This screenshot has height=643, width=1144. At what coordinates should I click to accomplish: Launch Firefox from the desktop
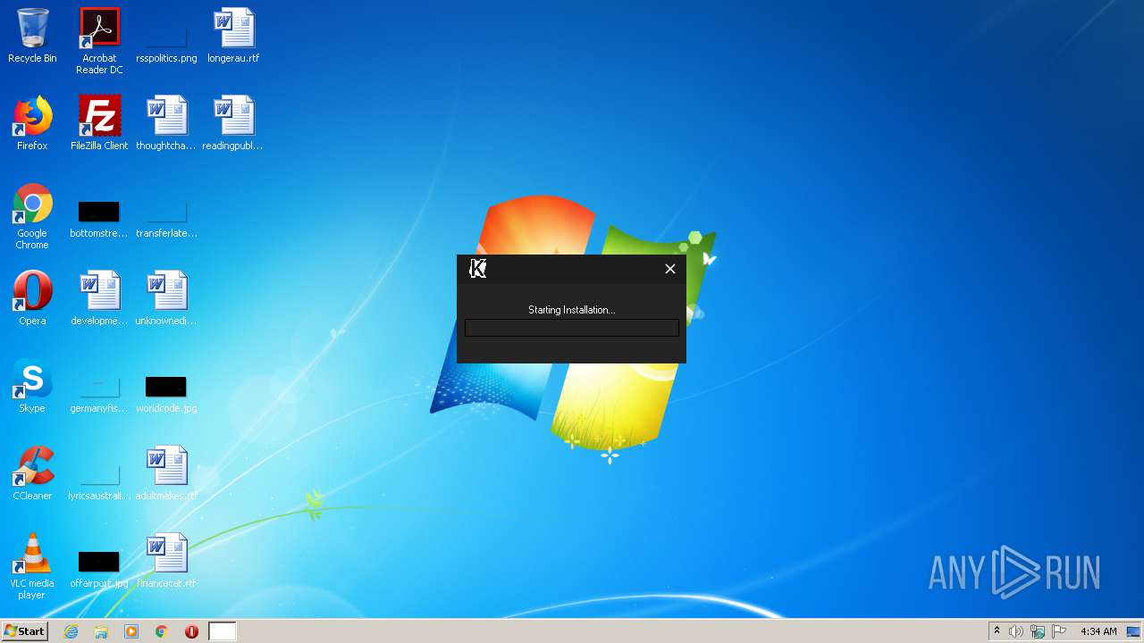click(x=32, y=123)
